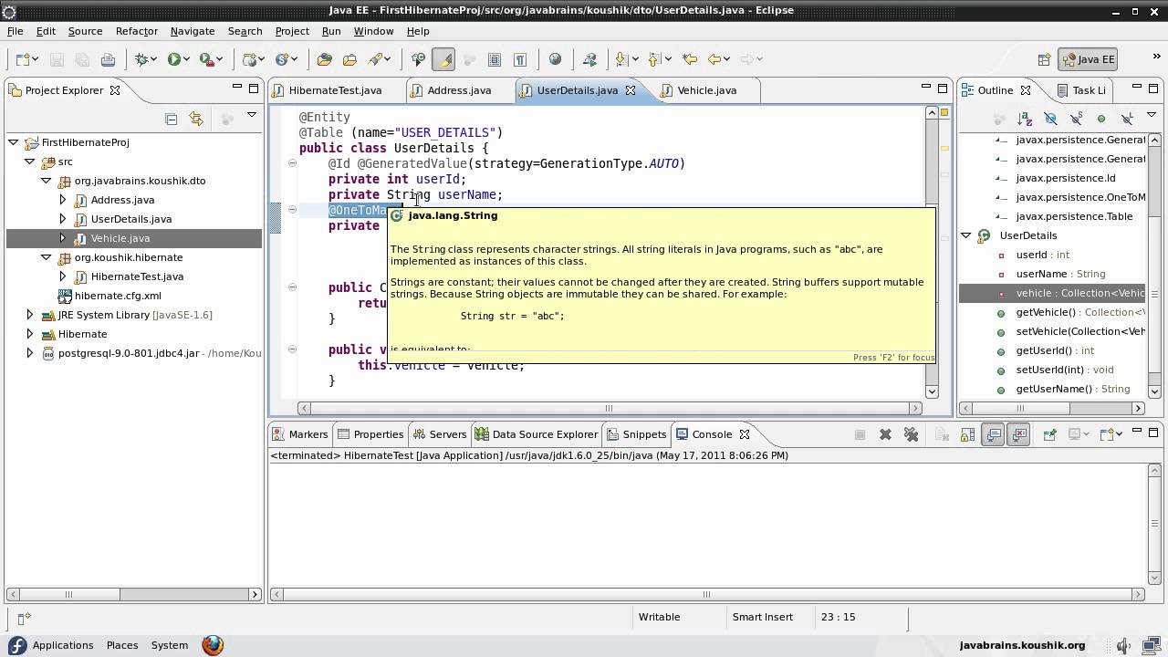
Task: Toggle Hide Non-Public Members in Outline
Action: (x=1101, y=119)
